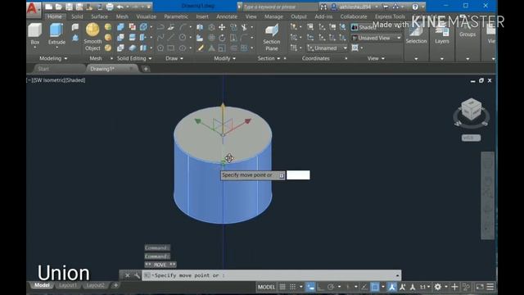524x295 pixels.
Task: Click the Customize wrench icon in command line
Action: click(x=137, y=275)
